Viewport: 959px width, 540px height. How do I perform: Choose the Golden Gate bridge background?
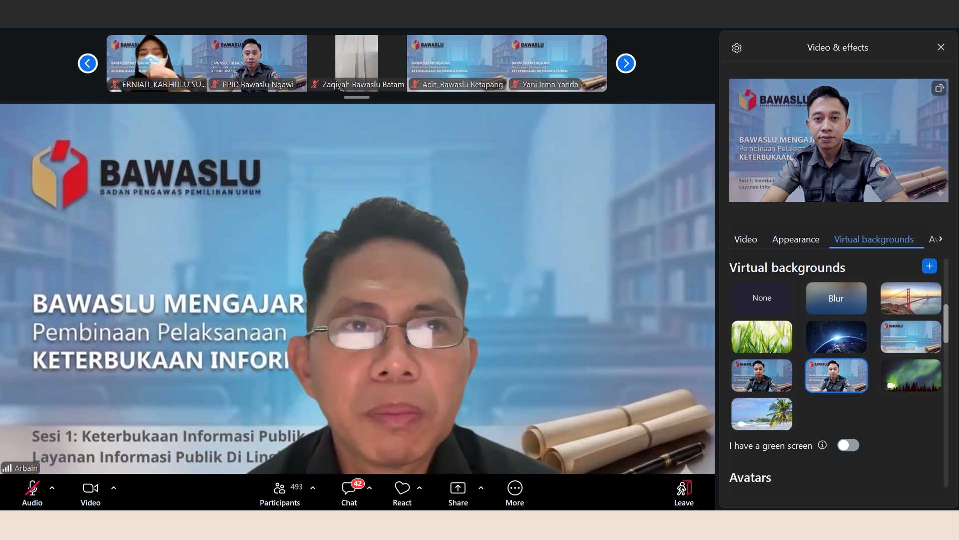(x=910, y=298)
